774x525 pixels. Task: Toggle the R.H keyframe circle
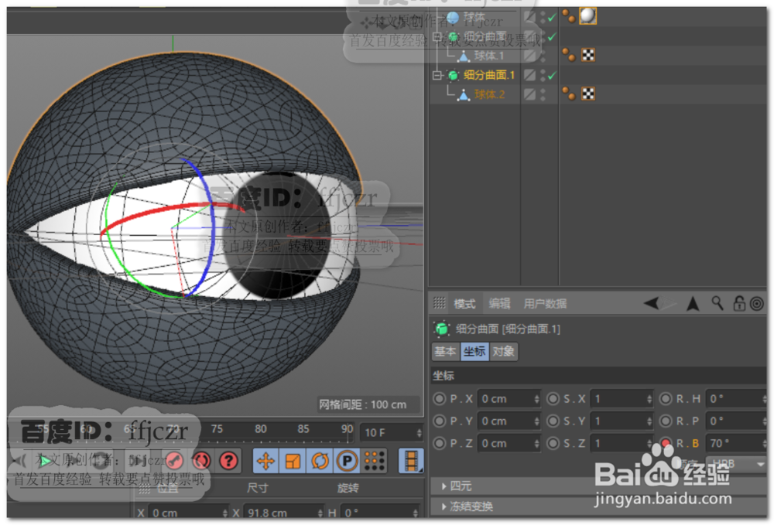point(666,398)
